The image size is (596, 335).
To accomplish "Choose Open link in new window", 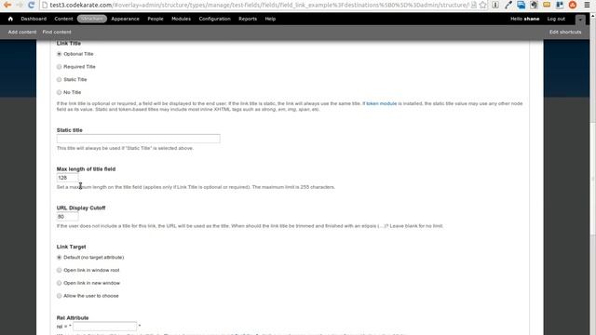I will point(59,283).
